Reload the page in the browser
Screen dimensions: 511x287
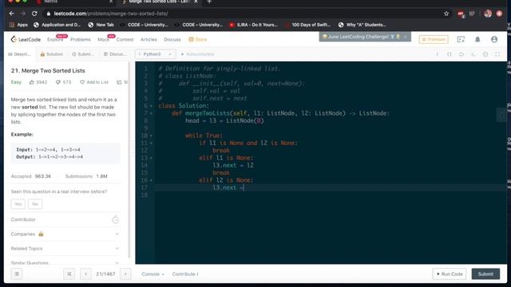tap(34, 14)
